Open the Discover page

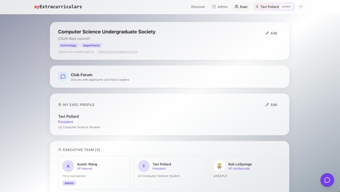(198, 7)
